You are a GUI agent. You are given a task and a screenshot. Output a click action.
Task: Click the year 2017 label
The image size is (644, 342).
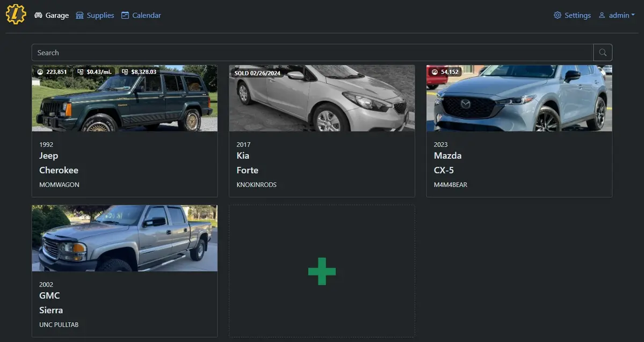point(243,144)
